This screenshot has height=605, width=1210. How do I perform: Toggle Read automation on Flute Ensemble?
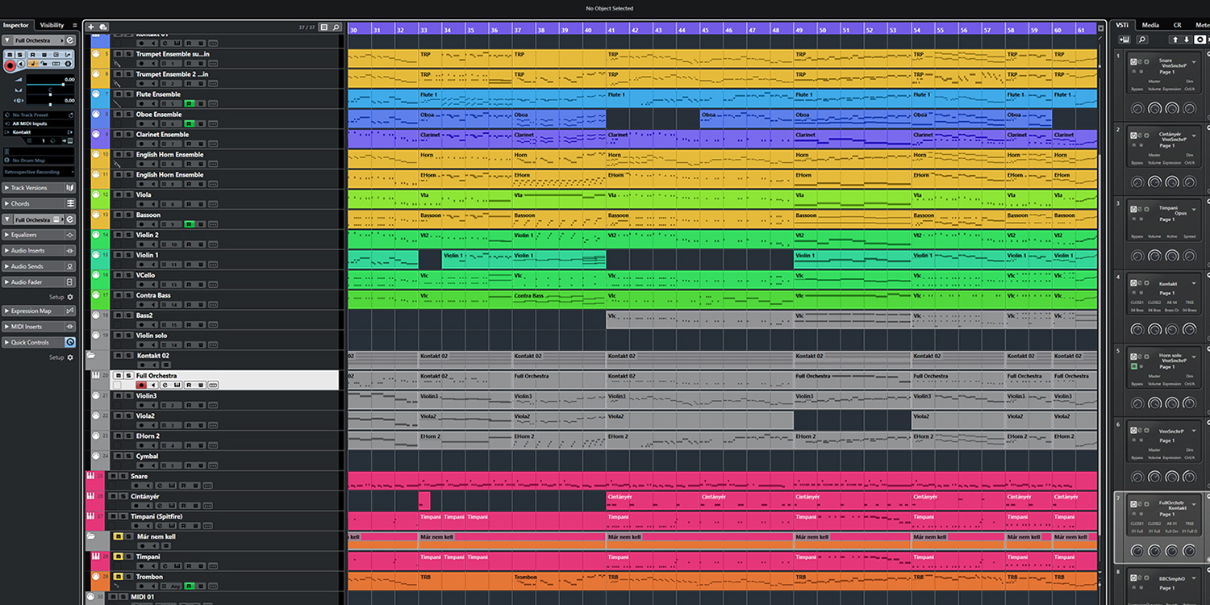tap(189, 103)
